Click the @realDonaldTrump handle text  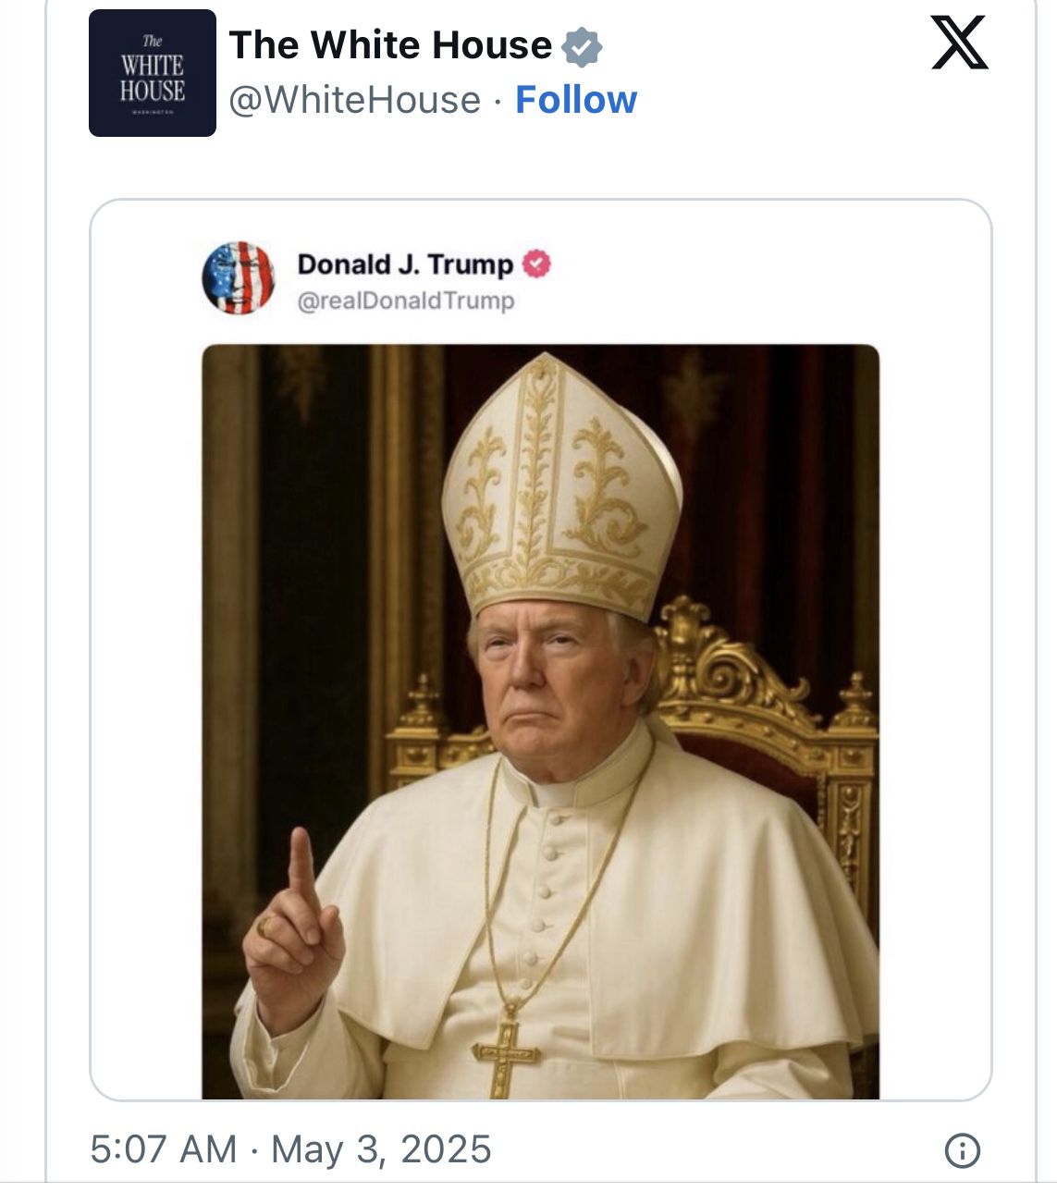[405, 301]
